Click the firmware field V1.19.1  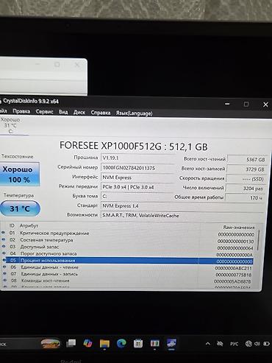137,158
